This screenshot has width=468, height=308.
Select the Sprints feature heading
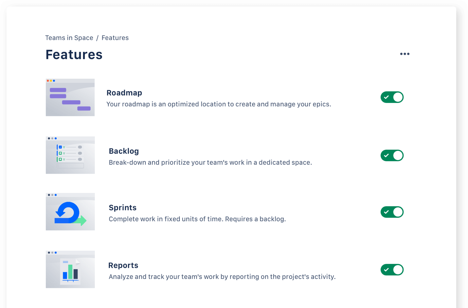tap(122, 208)
